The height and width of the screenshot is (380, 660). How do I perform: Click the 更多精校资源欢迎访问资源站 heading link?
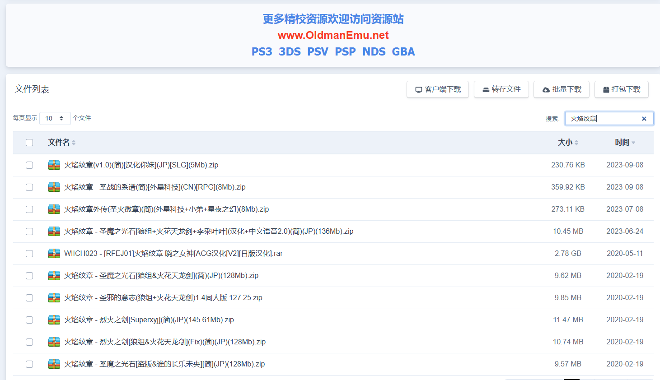click(x=333, y=19)
